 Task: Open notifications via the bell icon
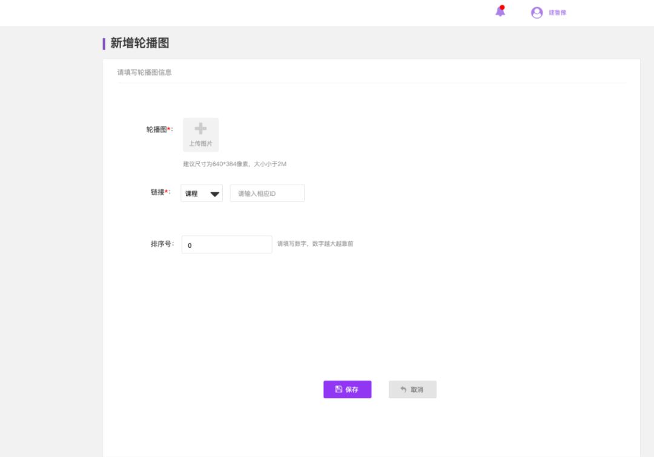tap(500, 12)
